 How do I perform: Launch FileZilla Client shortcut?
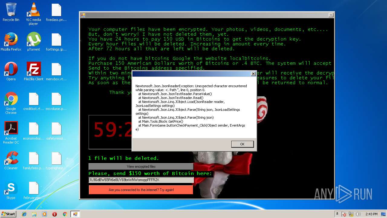click(33, 71)
